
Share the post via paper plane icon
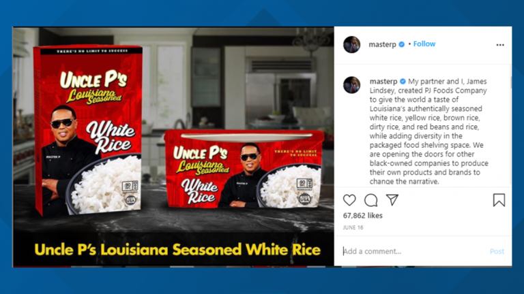392,199
